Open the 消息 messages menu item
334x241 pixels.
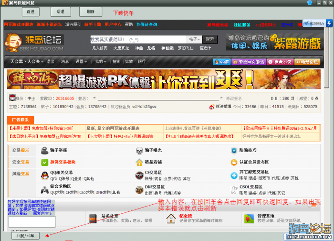pos(65,62)
